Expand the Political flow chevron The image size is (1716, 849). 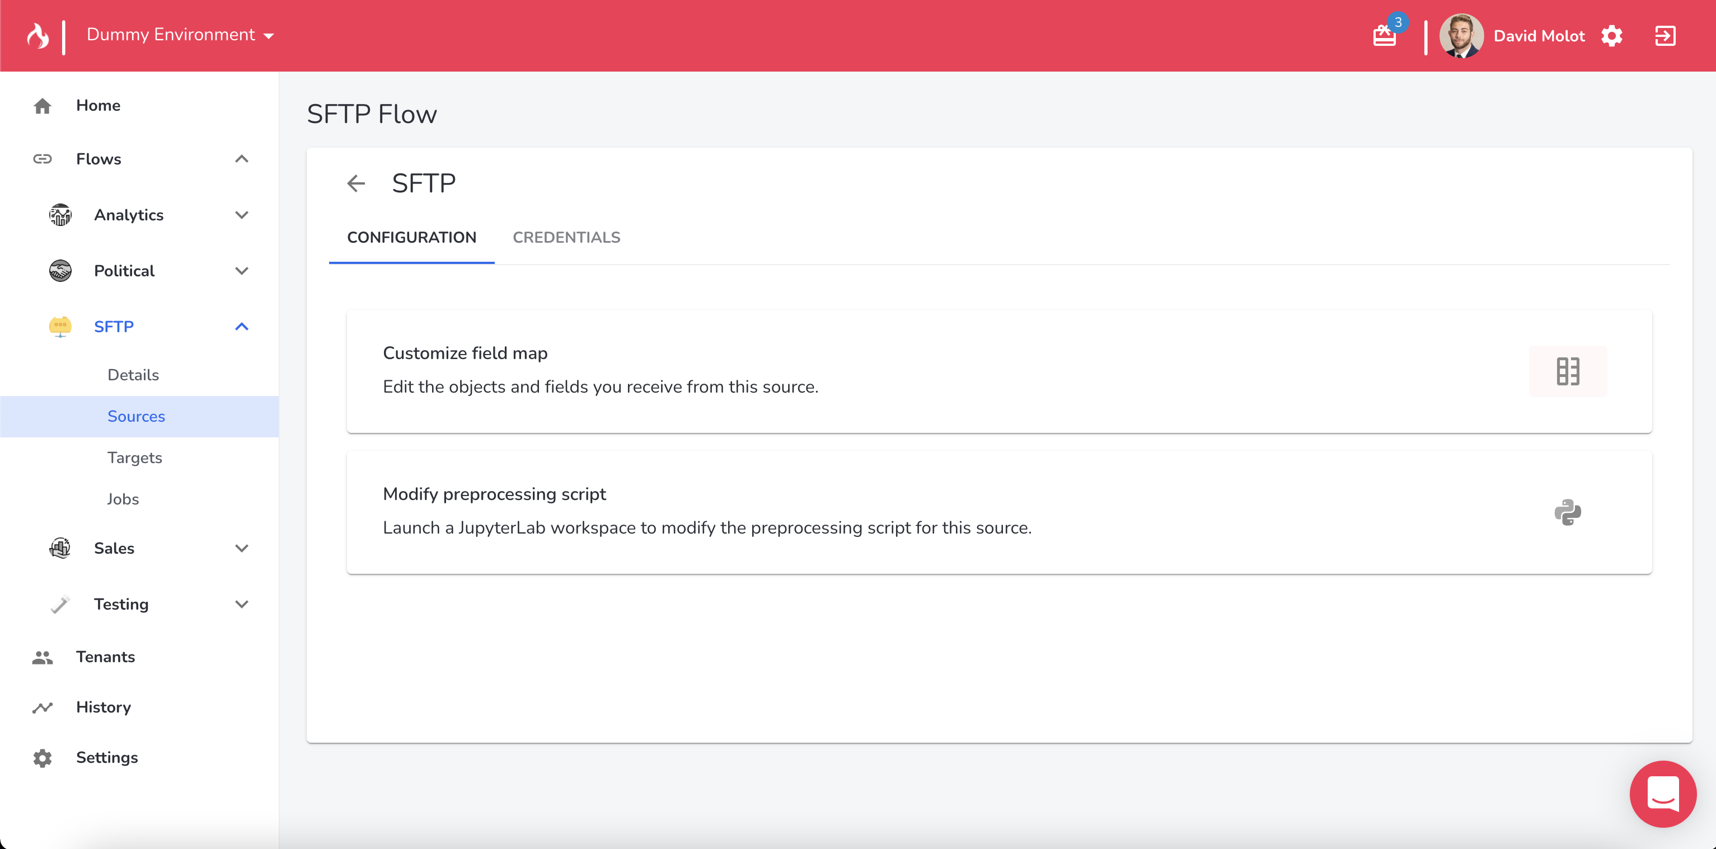tap(242, 271)
